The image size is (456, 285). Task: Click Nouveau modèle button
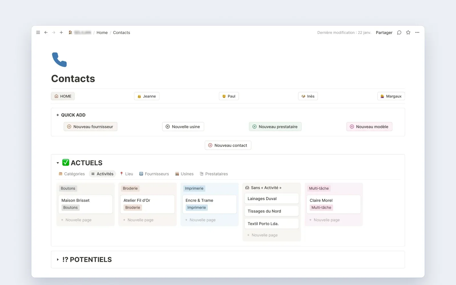pyautogui.click(x=369, y=127)
